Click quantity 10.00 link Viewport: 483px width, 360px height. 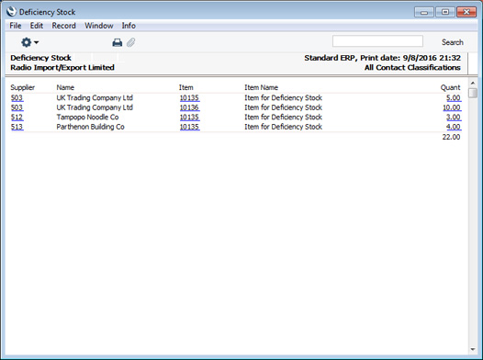point(452,107)
